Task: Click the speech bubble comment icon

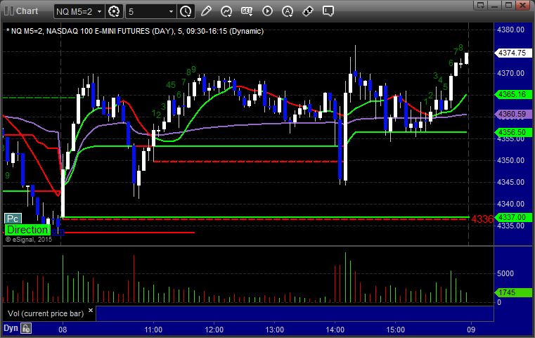Action: click(328, 11)
